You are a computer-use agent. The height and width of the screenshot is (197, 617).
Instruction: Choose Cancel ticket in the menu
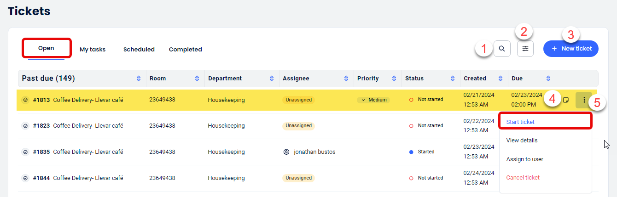tap(523, 177)
